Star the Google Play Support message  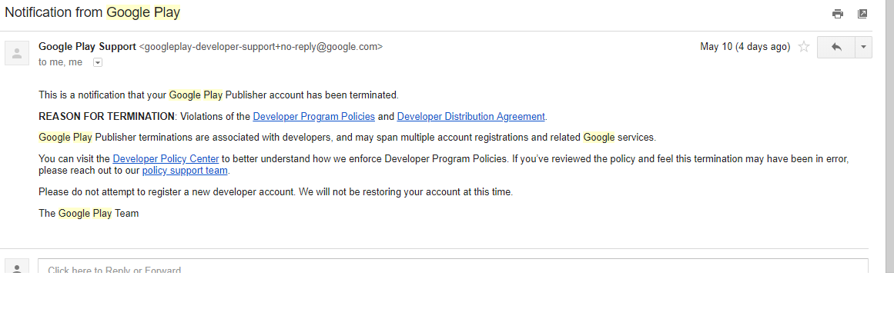point(804,47)
